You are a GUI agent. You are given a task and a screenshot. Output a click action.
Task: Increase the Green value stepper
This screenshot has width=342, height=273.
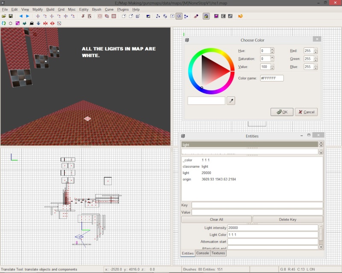tap(315, 57)
